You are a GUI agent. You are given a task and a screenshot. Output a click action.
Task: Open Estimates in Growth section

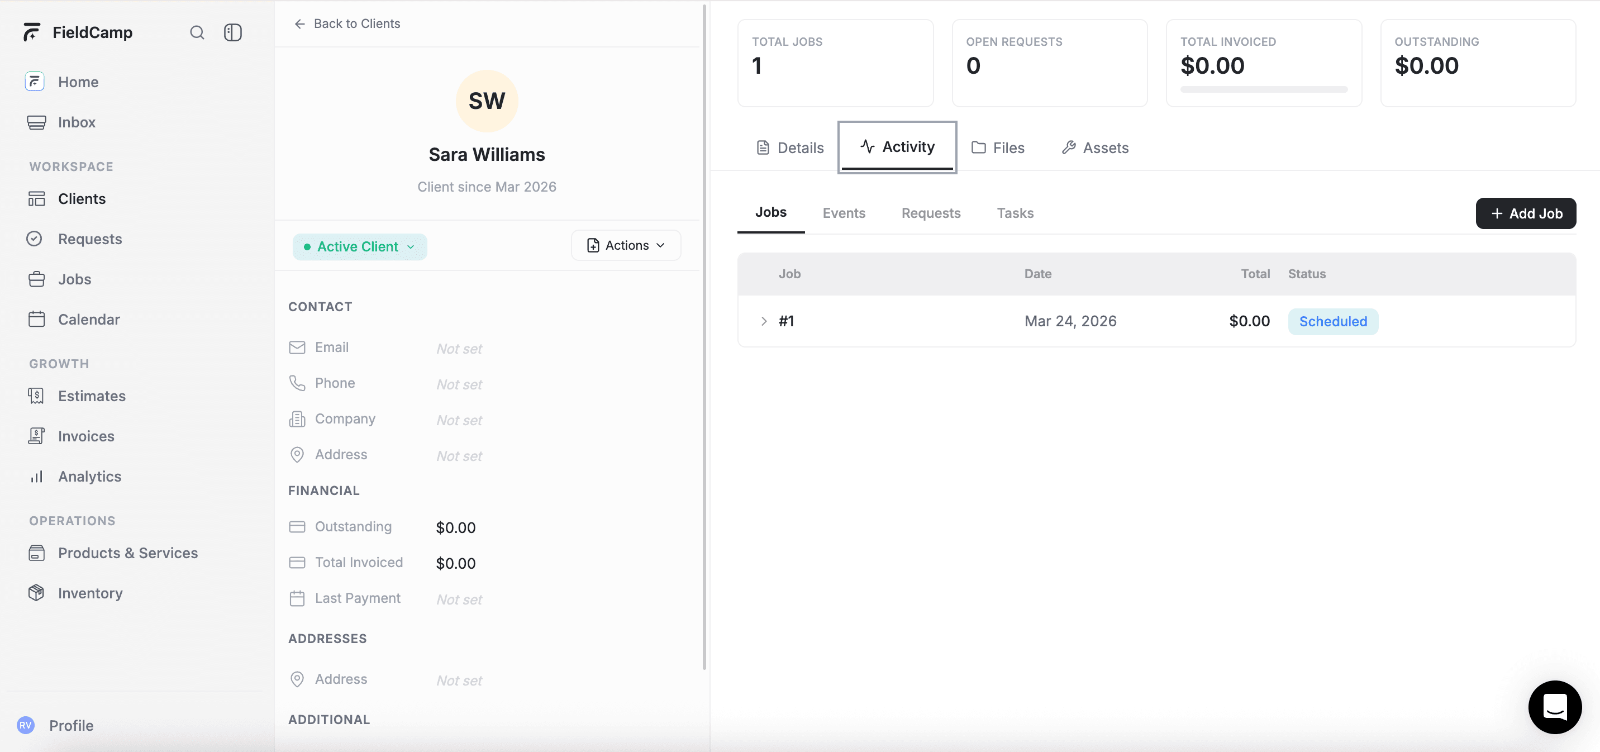pyautogui.click(x=91, y=396)
